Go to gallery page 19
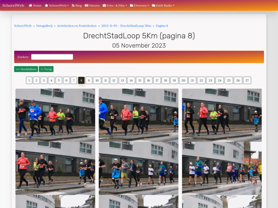Viewport: 278px width, 208px height. point(174,80)
